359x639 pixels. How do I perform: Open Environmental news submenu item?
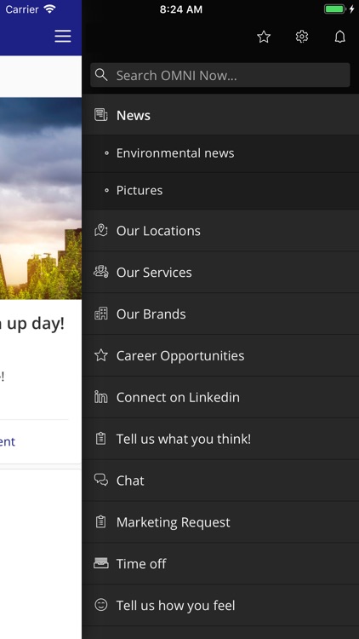220,153
